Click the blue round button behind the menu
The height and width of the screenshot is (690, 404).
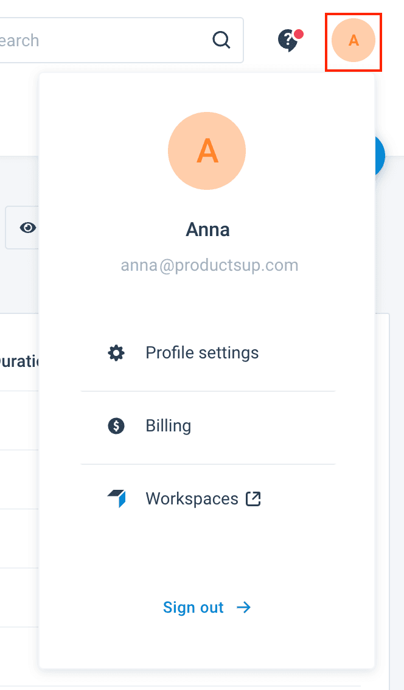pos(380,156)
